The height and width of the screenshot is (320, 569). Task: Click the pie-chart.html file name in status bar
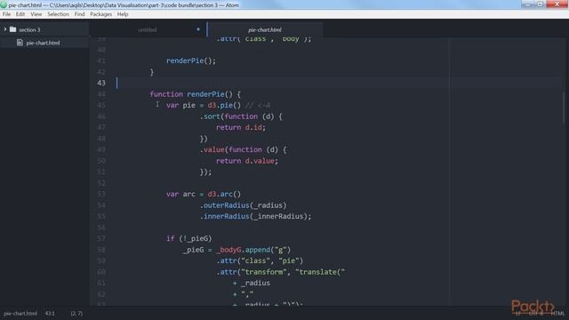20,313
